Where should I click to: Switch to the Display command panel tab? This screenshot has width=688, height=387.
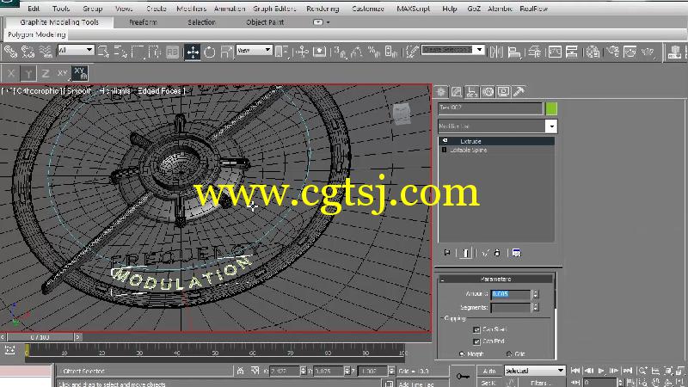(x=503, y=92)
